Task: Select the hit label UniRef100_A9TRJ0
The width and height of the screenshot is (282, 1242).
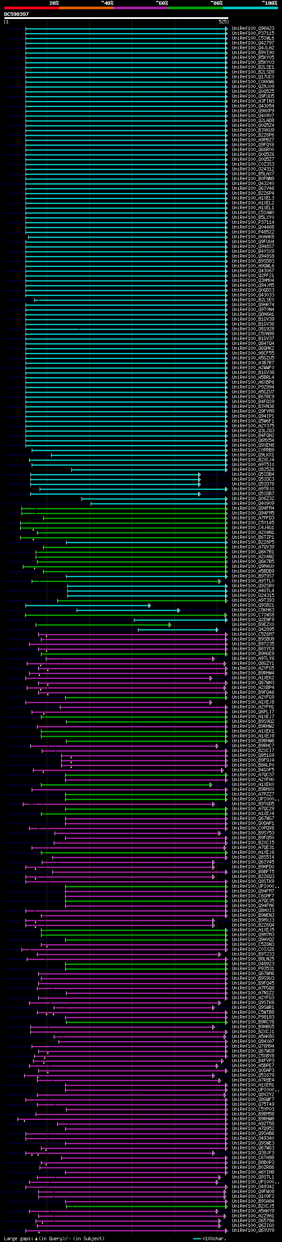Action: click(253, 489)
